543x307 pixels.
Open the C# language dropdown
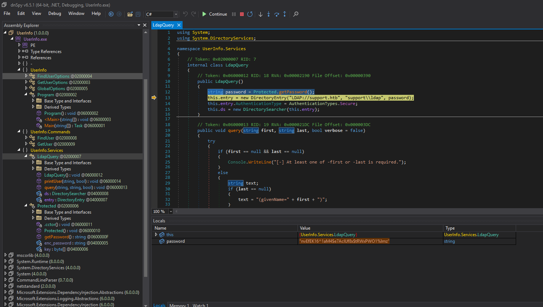[176, 14]
